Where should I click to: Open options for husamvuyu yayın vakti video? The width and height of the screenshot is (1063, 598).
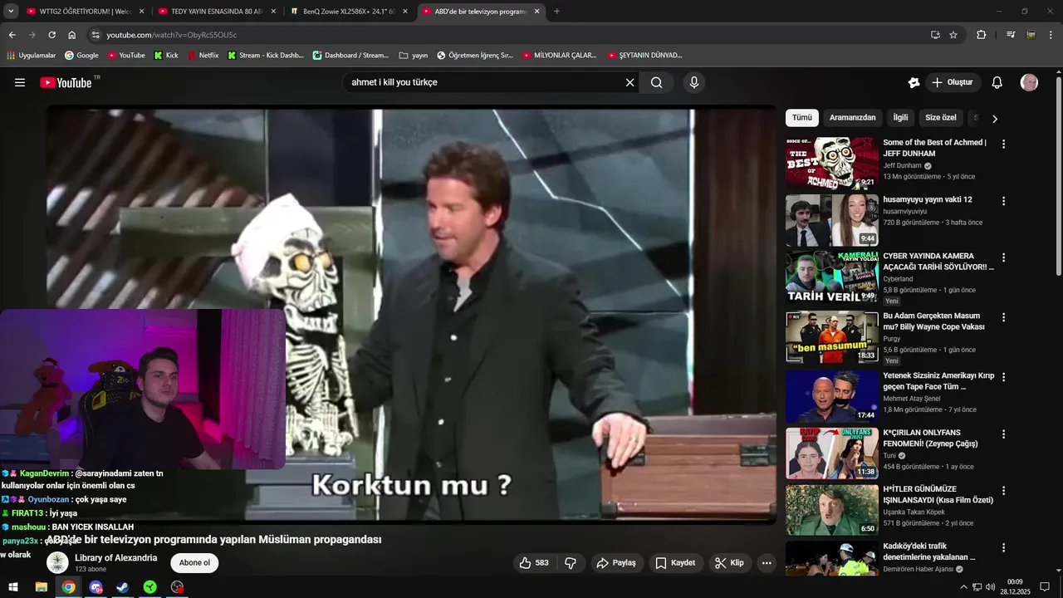[x=1003, y=201]
